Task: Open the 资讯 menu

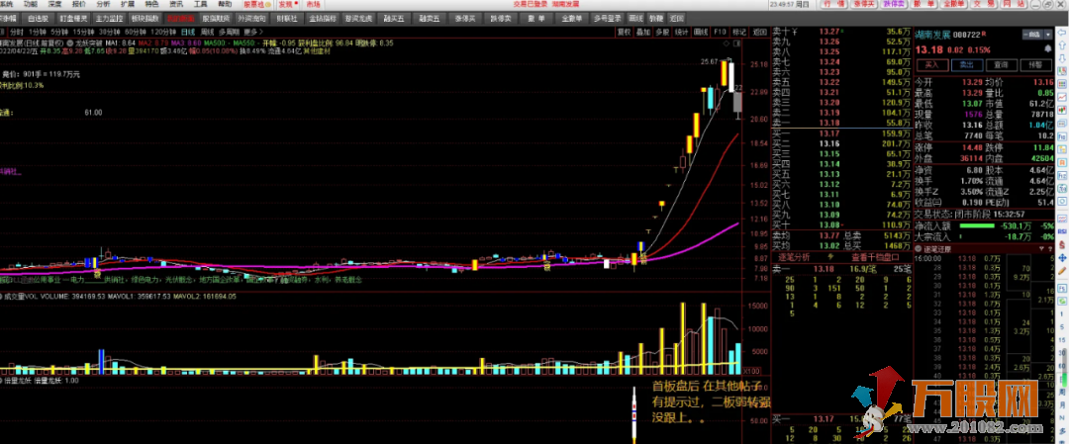Action: 175,4
